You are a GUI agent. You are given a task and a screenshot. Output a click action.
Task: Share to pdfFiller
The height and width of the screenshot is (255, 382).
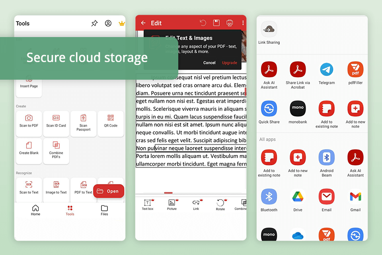pos(355,73)
